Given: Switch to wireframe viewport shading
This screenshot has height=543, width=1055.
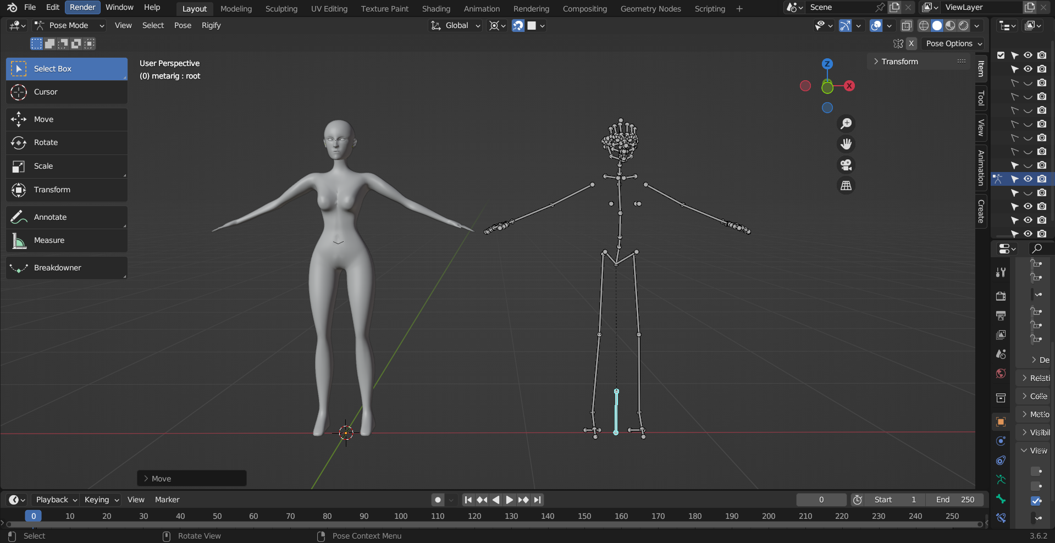Looking at the screenshot, I should coord(924,25).
